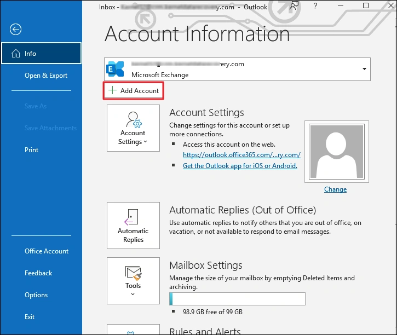Click the mailbox storage usage bar
The width and height of the screenshot is (397, 335).
(x=237, y=299)
